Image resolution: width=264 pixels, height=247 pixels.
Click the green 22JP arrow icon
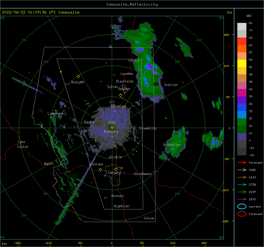point(242,192)
